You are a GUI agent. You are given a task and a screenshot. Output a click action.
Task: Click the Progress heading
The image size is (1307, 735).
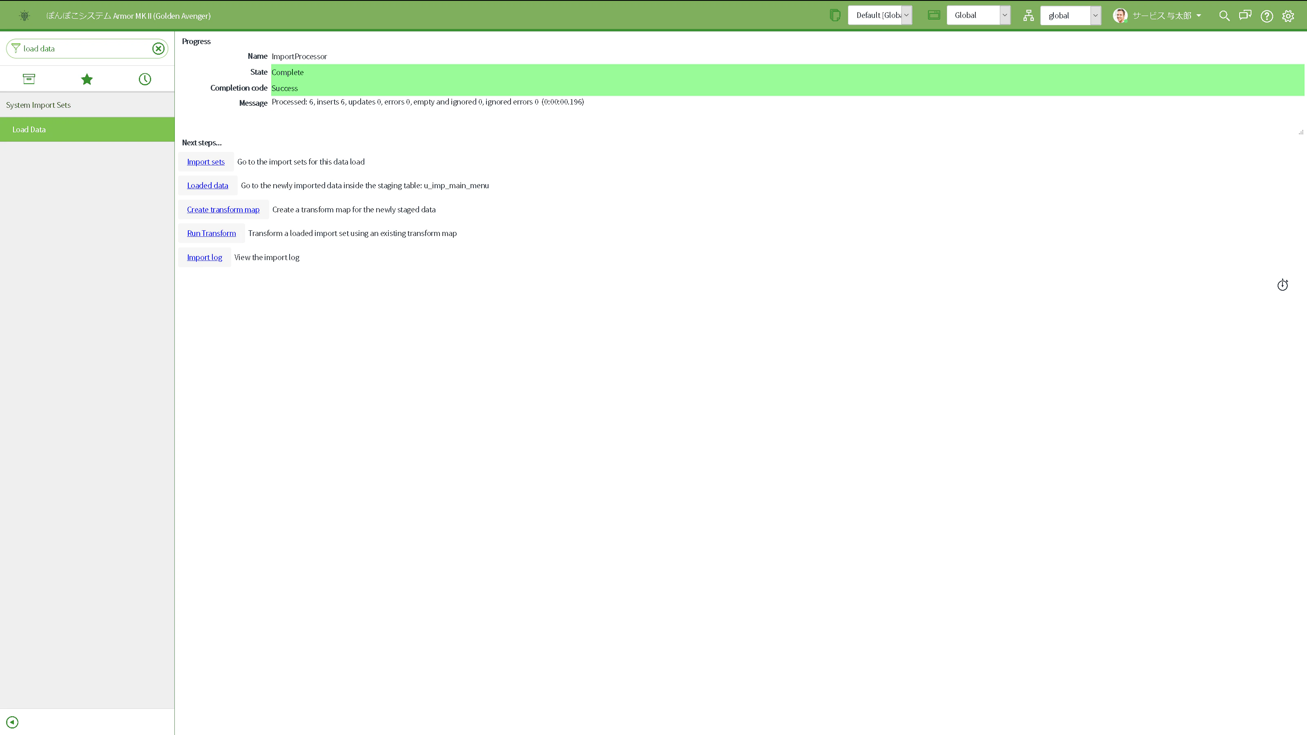[x=196, y=42]
